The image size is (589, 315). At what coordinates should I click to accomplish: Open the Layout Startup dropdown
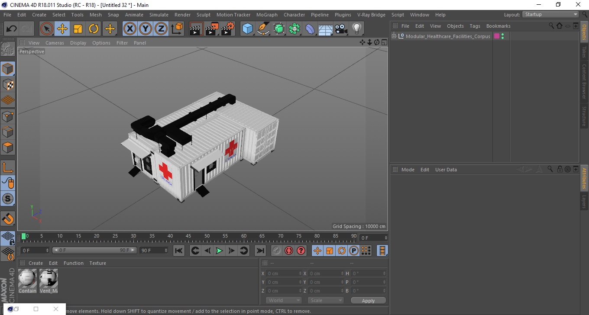550,14
